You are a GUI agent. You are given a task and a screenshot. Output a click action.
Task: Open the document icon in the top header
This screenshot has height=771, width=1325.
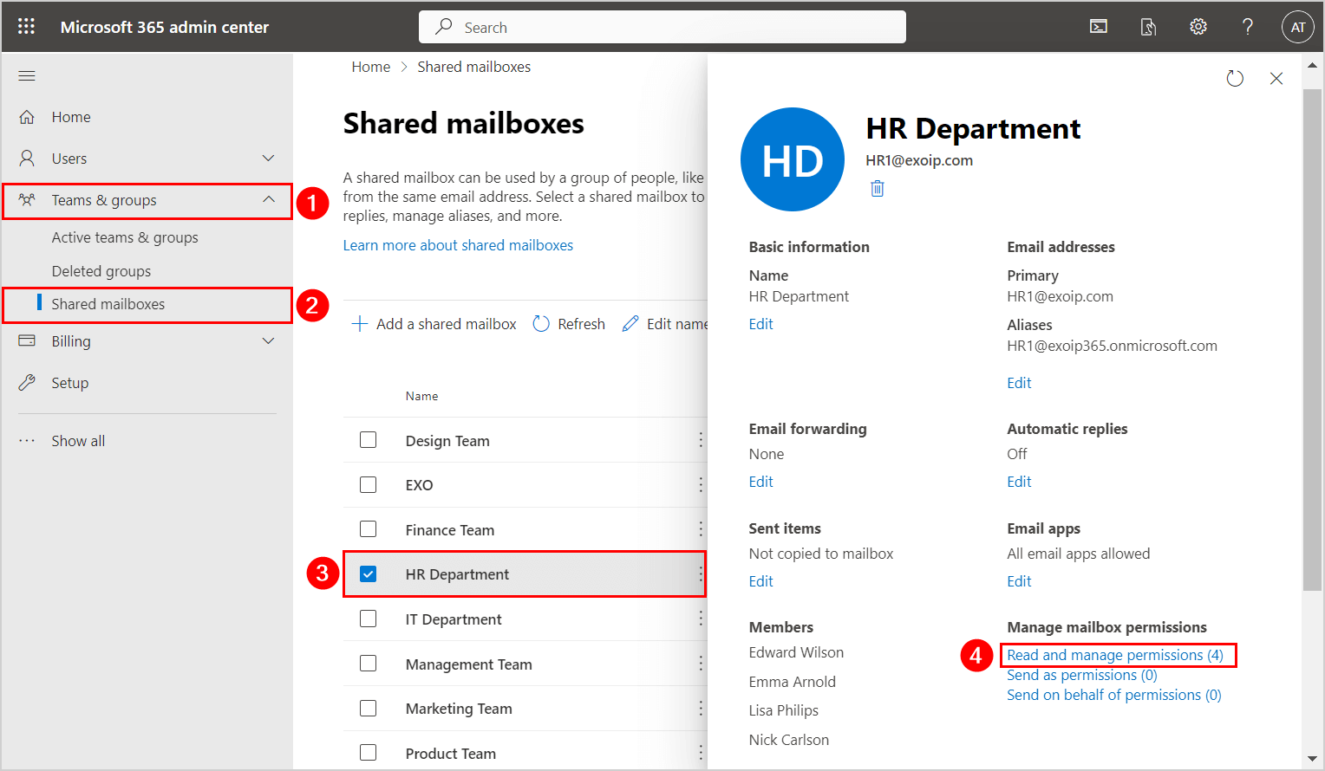[x=1148, y=27]
